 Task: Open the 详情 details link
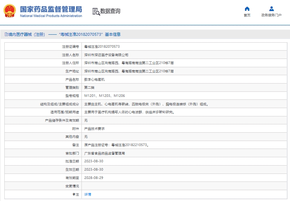click(x=88, y=194)
